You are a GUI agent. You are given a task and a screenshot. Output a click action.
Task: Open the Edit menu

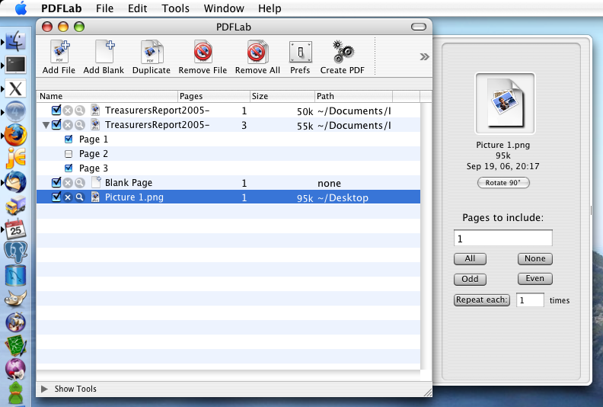pos(137,8)
